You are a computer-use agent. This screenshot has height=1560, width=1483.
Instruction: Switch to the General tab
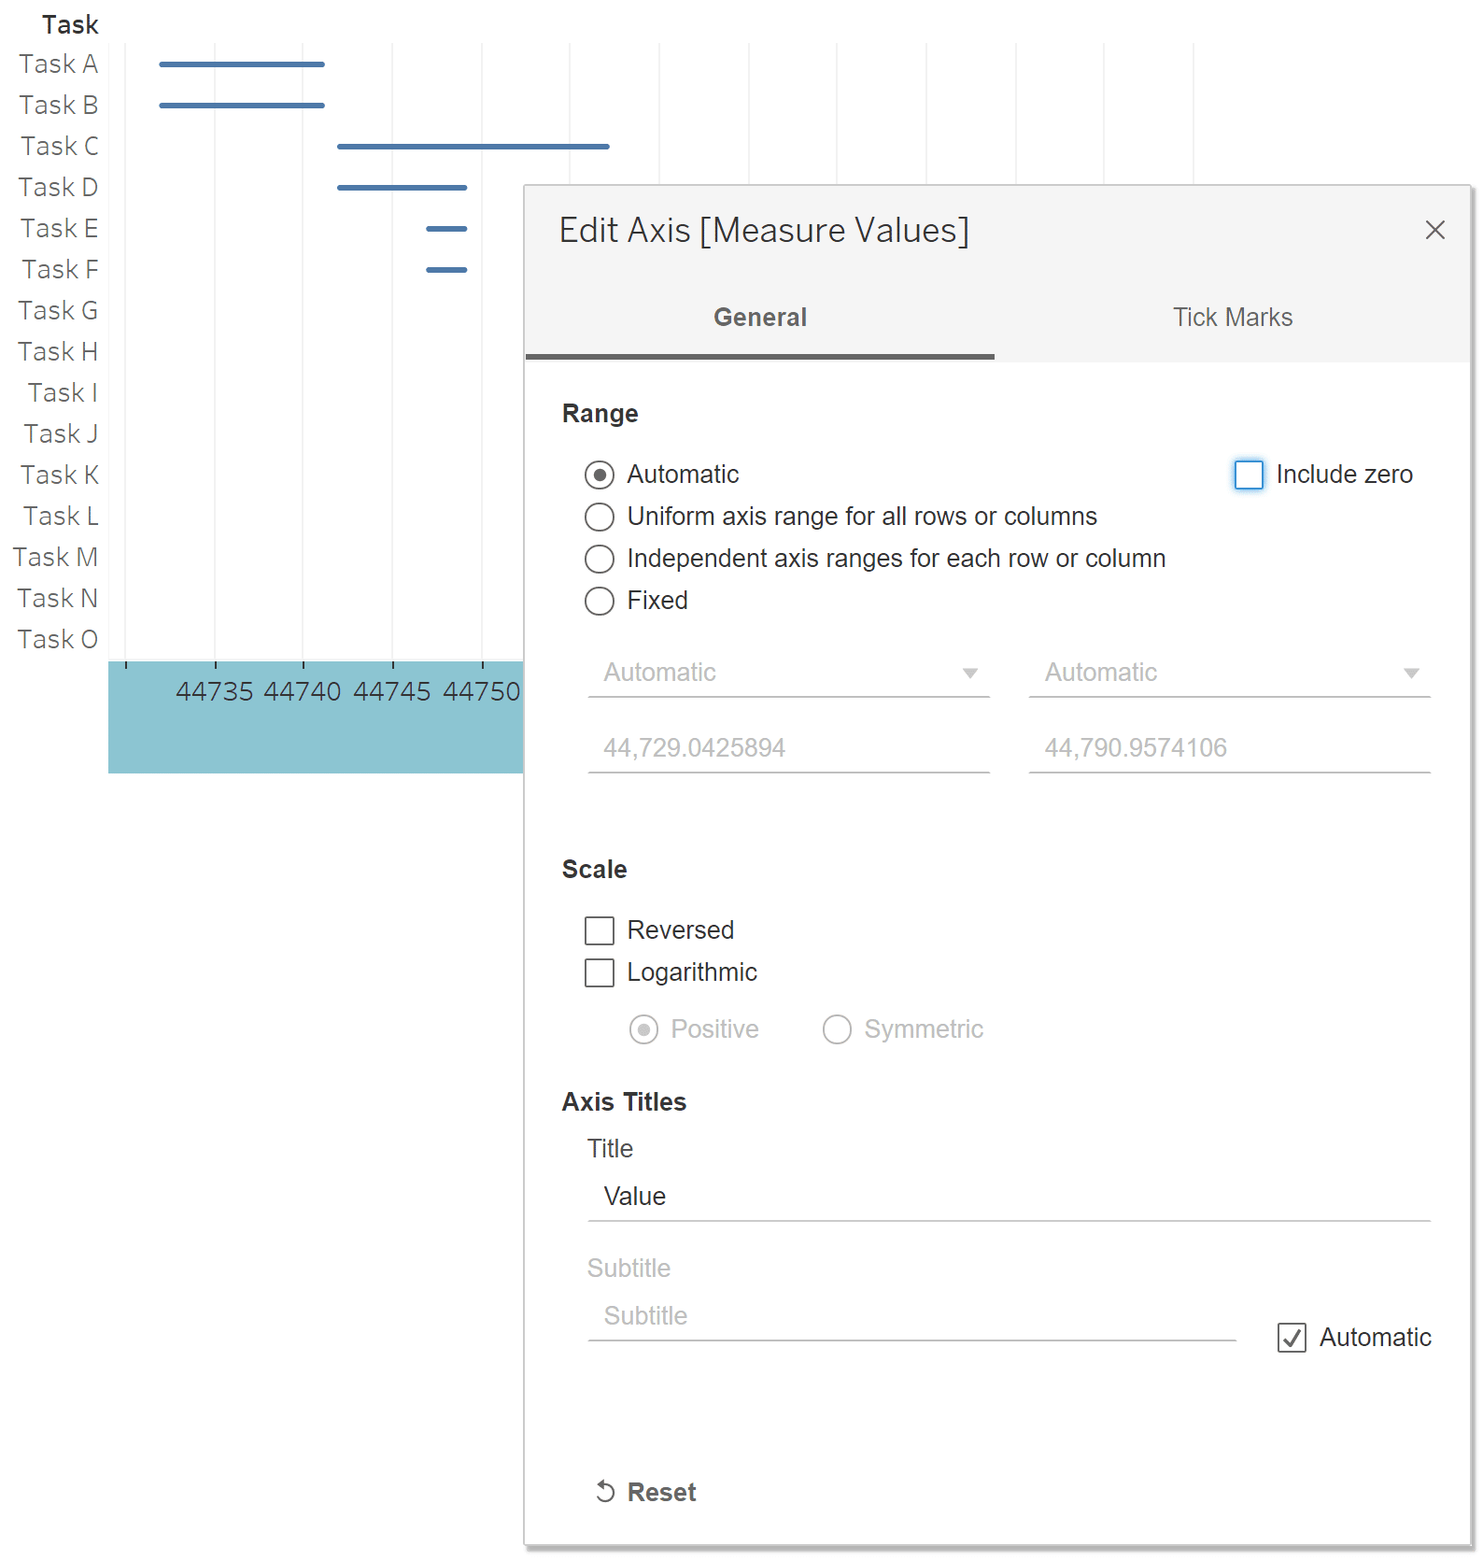[760, 318]
